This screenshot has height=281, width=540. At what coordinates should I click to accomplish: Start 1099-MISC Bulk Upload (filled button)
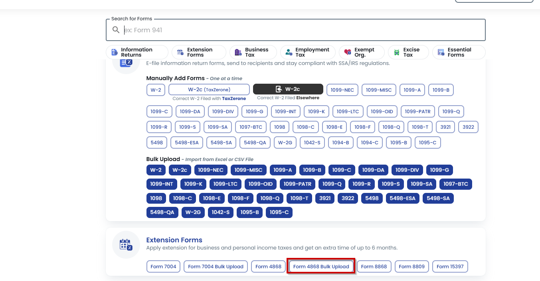click(249, 170)
